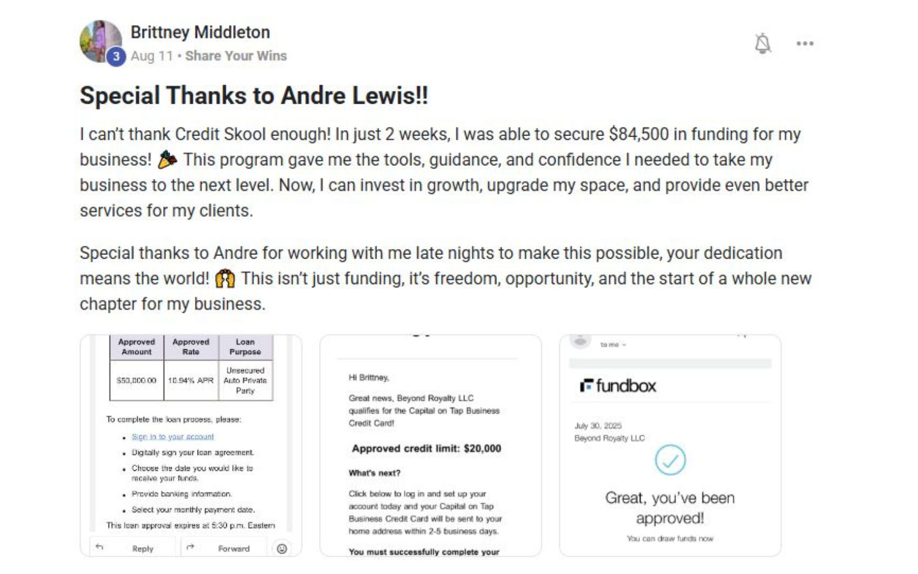Open Brittney Middleton's profile avatar
Screen dimensions: 918x574
click(100, 41)
